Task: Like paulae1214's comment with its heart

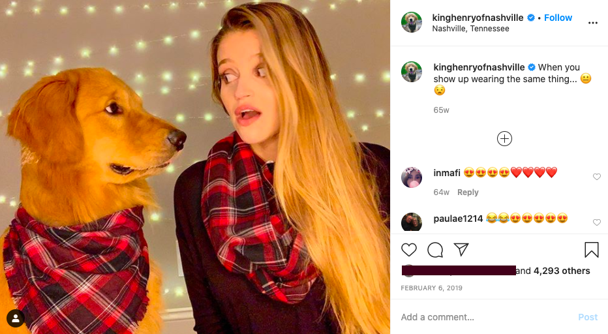Action: pyautogui.click(x=597, y=222)
